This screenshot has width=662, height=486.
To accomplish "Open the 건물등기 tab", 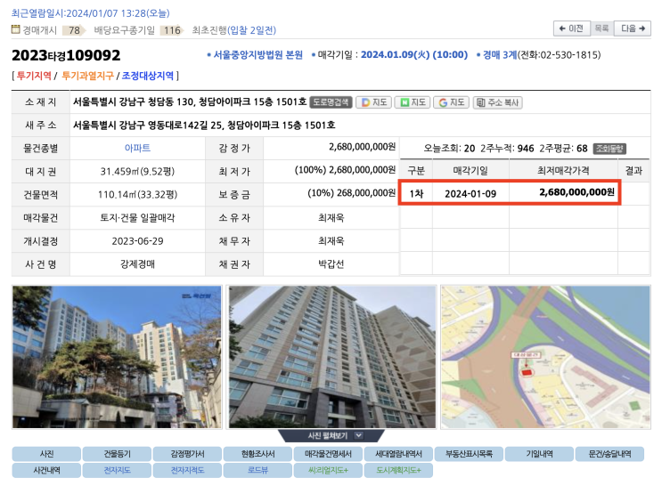I will (x=117, y=454).
